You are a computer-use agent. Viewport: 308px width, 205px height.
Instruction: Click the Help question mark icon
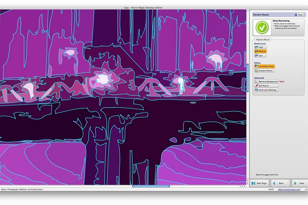295,15
